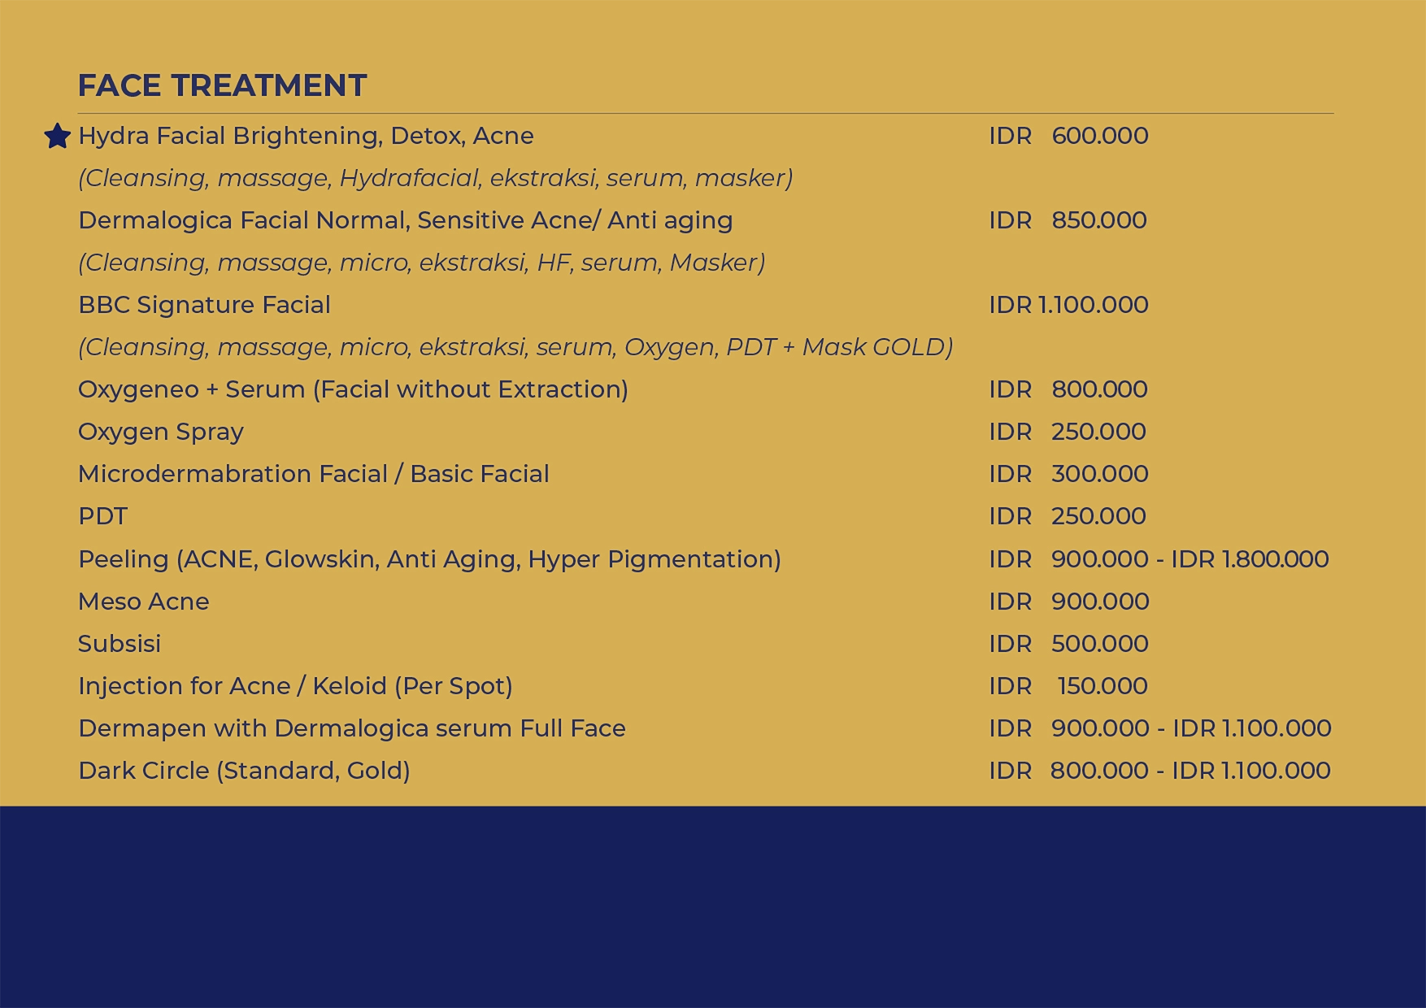This screenshot has width=1426, height=1008.
Task: Select Oxygeneo + Serum treatment
Action: point(353,389)
